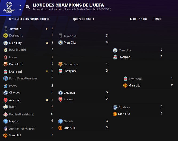The image size is (178, 141).
Task: Click the Red Bull Salzburg badge
Action: [6, 114]
